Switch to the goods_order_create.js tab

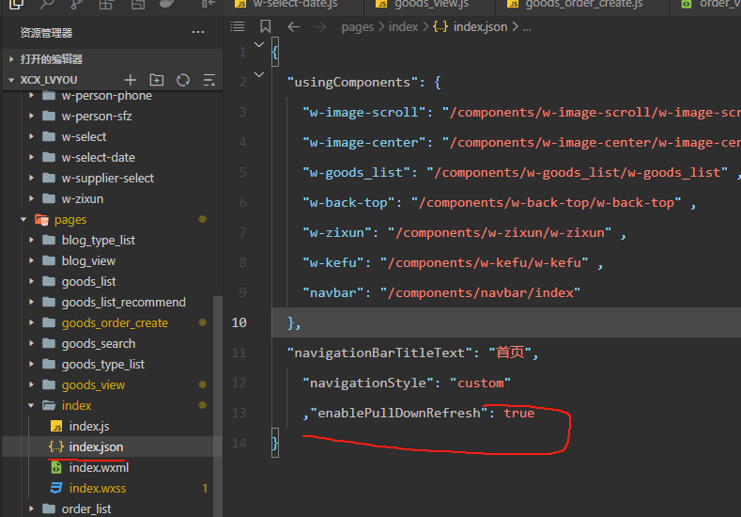[582, 4]
